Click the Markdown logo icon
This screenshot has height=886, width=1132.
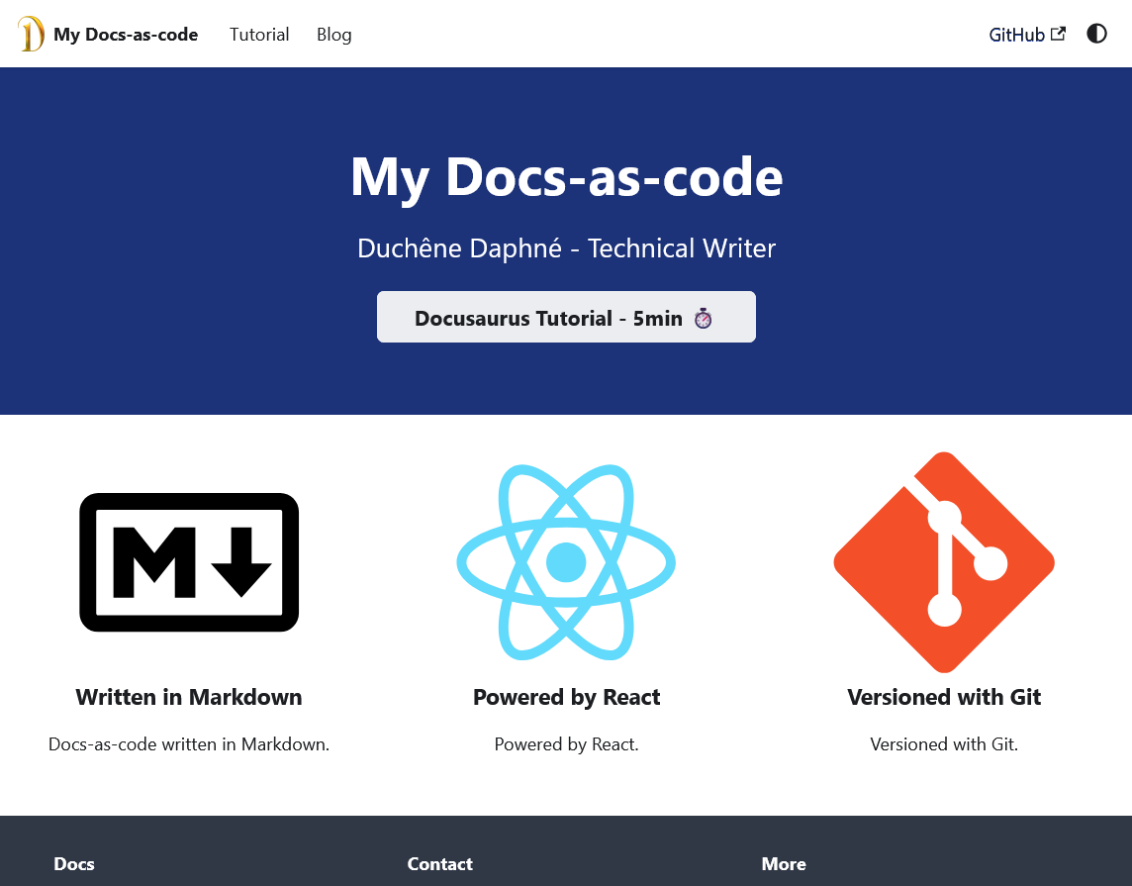coord(189,561)
